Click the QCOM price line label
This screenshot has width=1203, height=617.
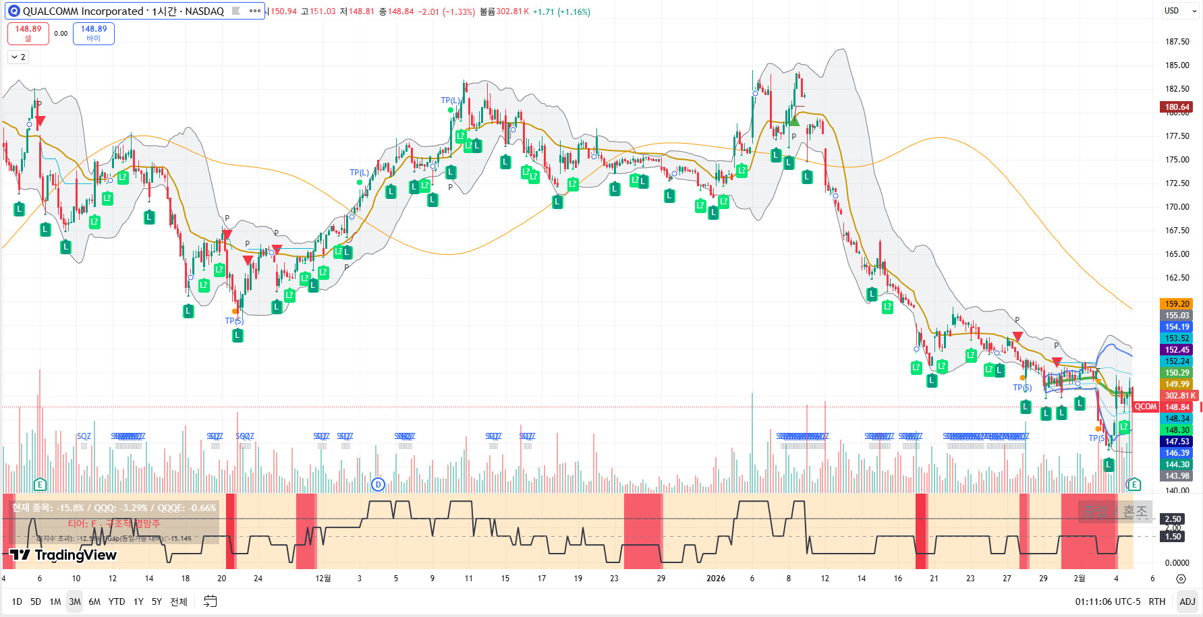click(1146, 407)
